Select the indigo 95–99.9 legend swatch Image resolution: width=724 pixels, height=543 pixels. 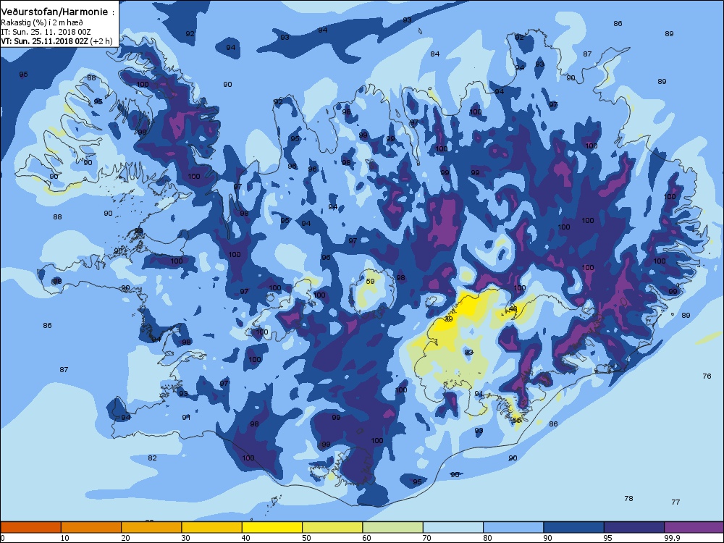pos(634,527)
